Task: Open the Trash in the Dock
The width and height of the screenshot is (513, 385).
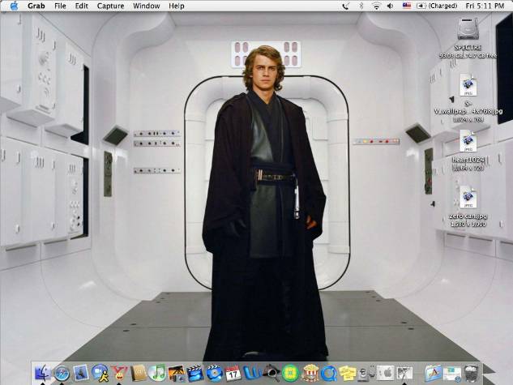Action: [x=472, y=373]
